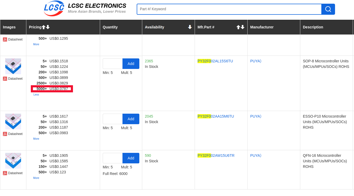Open product thumbnail for PY32F002AA15M6TU
The height and width of the screenshot is (196, 354).
point(13,122)
